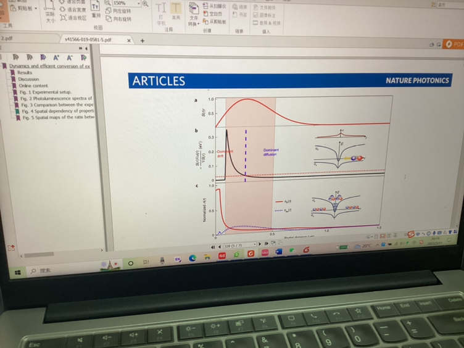Click the 书签 bookmark tool

(x=239, y=15)
